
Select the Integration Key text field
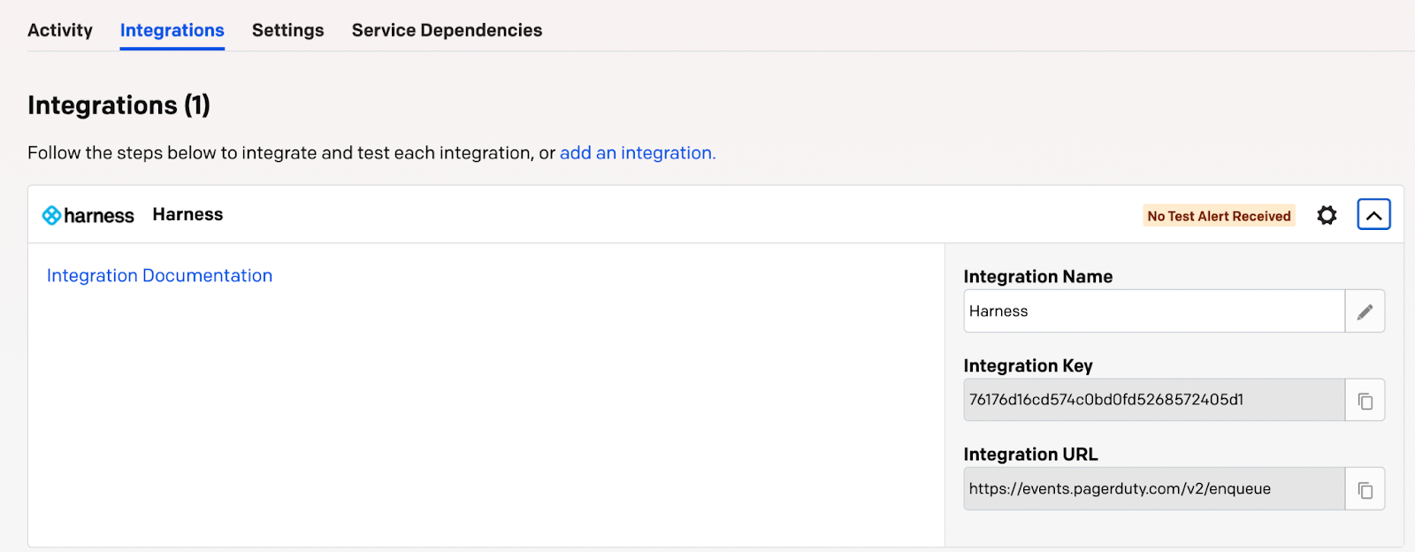click(x=1150, y=400)
